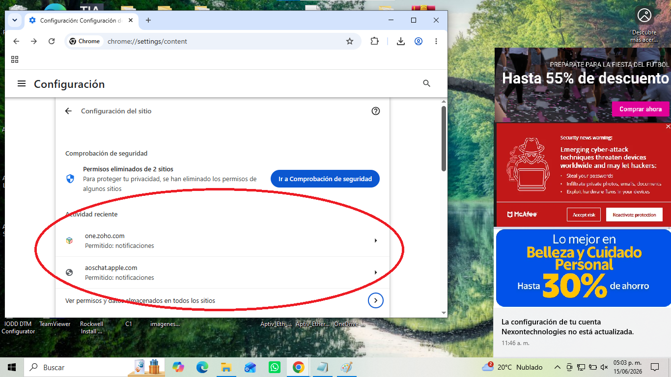This screenshot has width=671, height=377.
Task: Click Reactivate protection in the McAfee ad
Action: click(x=634, y=215)
